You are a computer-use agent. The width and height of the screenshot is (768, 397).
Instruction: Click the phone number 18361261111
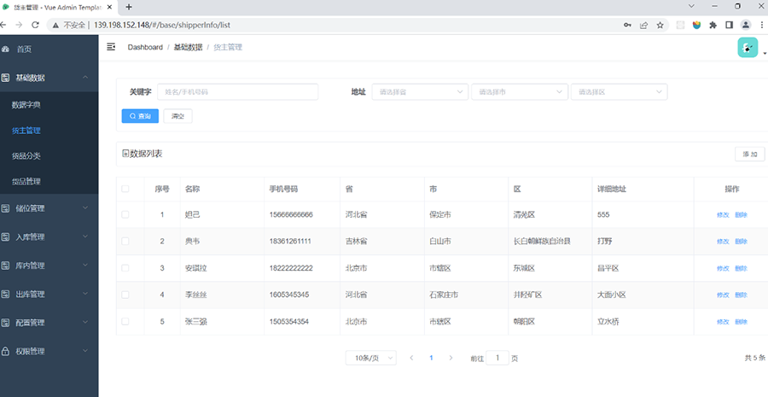click(290, 241)
